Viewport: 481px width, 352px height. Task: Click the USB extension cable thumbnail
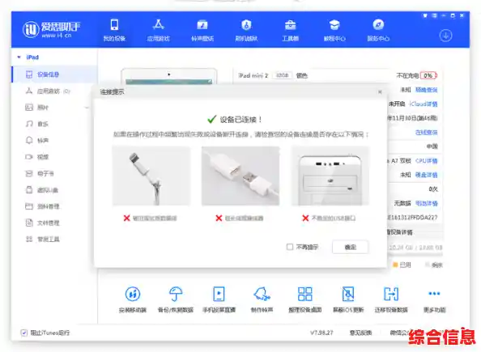tap(240, 176)
